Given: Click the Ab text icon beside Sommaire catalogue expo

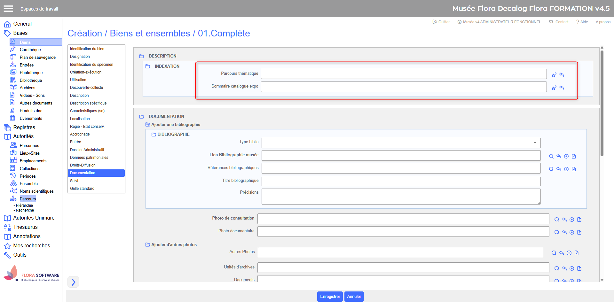Looking at the screenshot, I should (554, 88).
